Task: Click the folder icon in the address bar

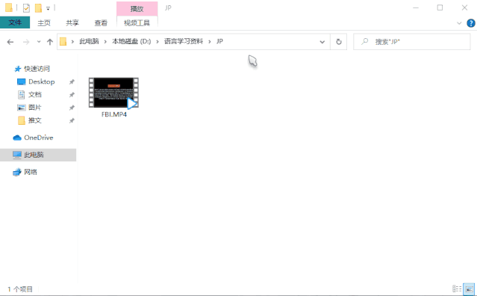Action: tap(63, 41)
